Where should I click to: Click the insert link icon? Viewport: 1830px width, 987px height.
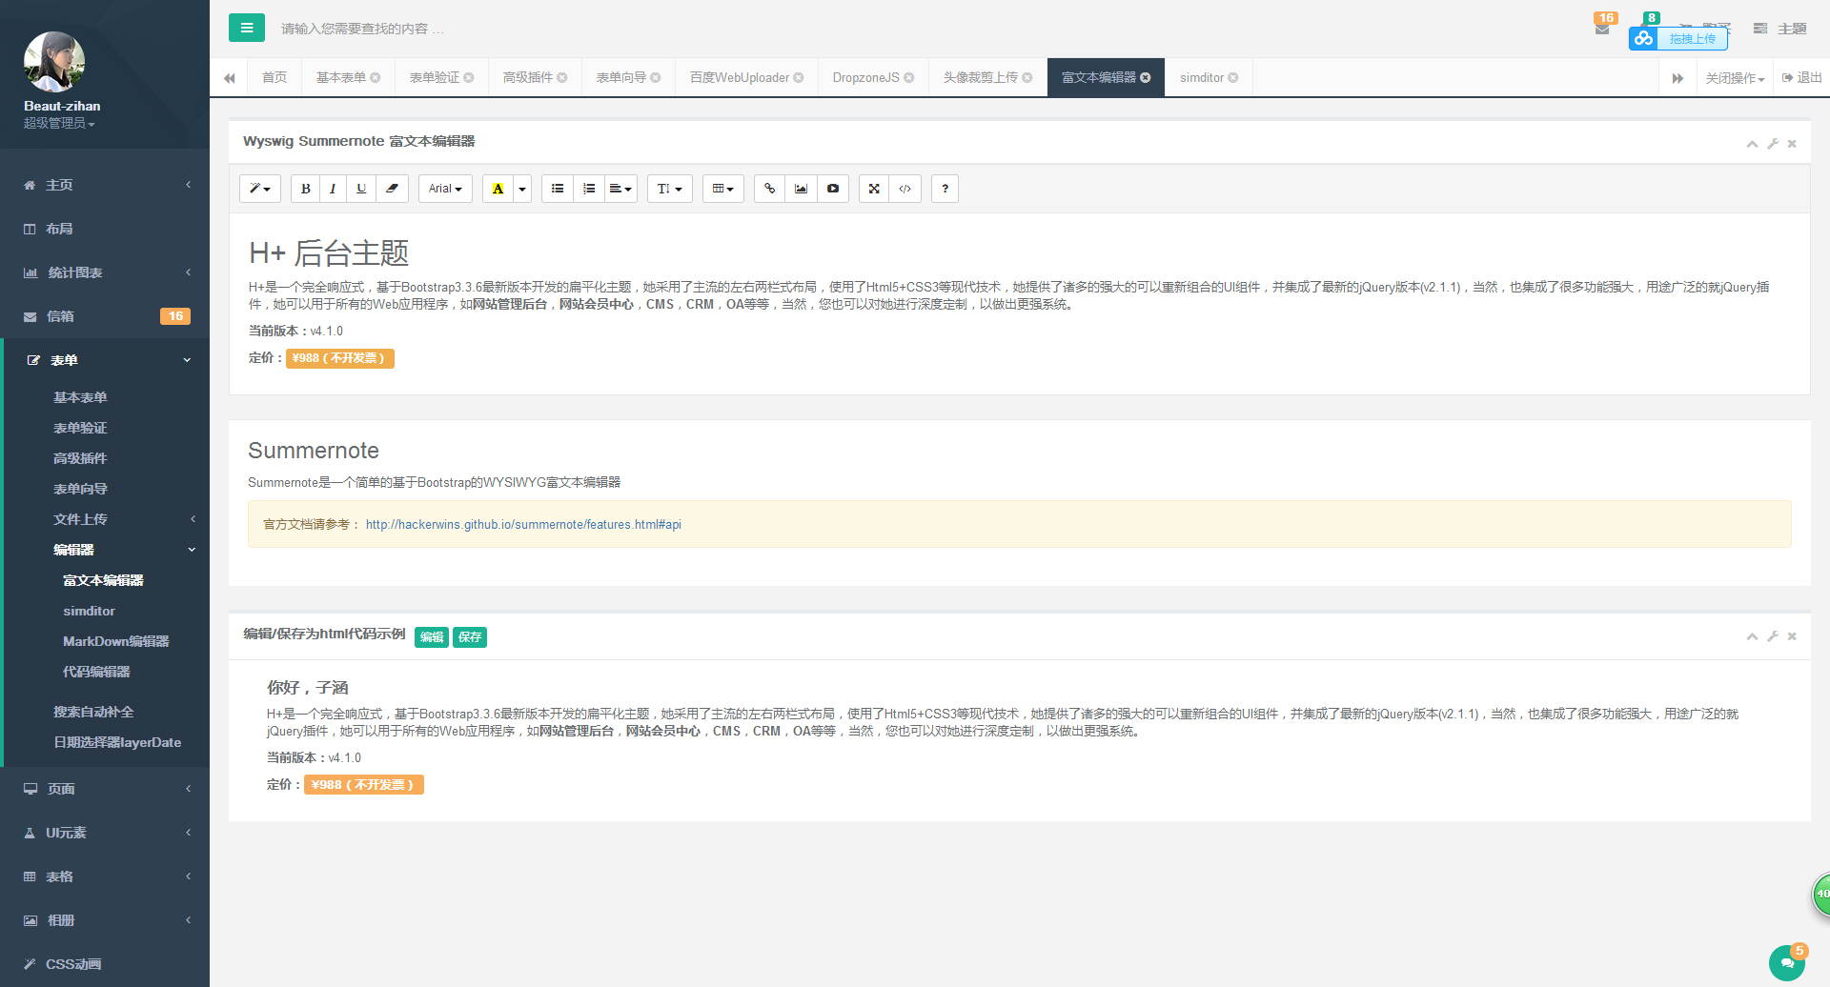[x=769, y=189]
